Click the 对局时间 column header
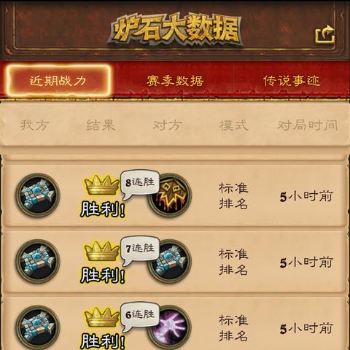This screenshot has height=350, width=350. point(308,125)
